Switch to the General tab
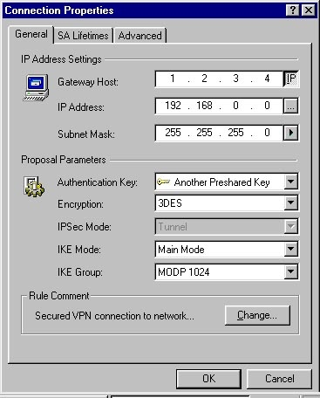 pyautogui.click(x=31, y=34)
